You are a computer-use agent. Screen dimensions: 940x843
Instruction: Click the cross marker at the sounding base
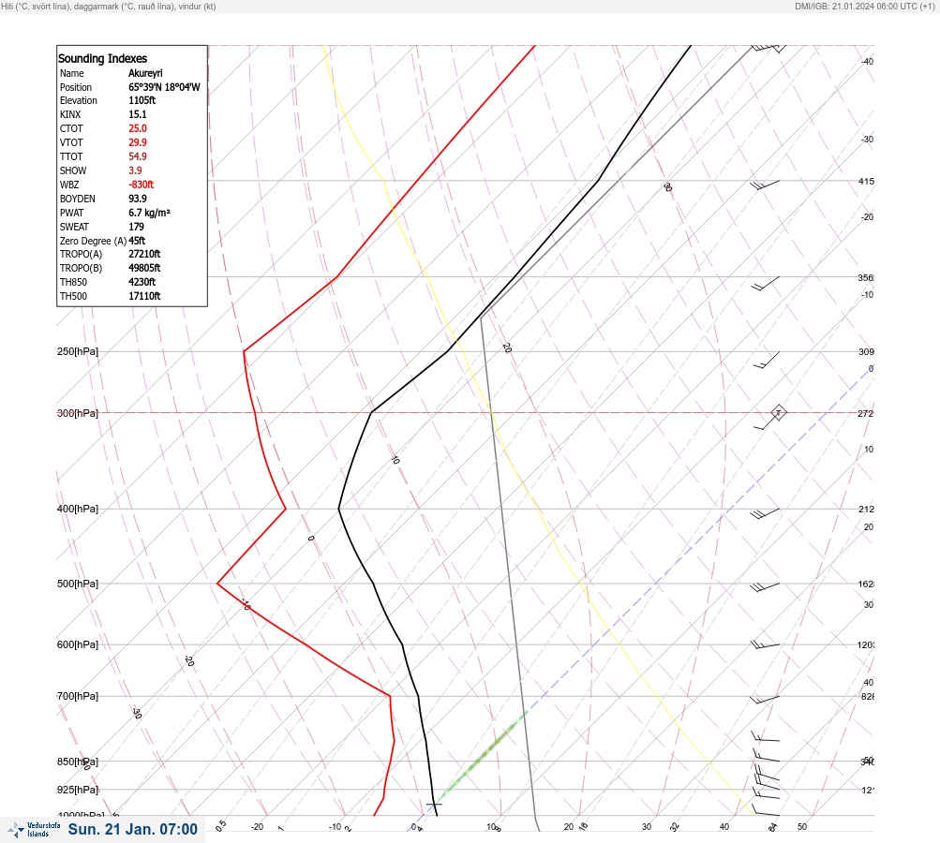tap(434, 804)
